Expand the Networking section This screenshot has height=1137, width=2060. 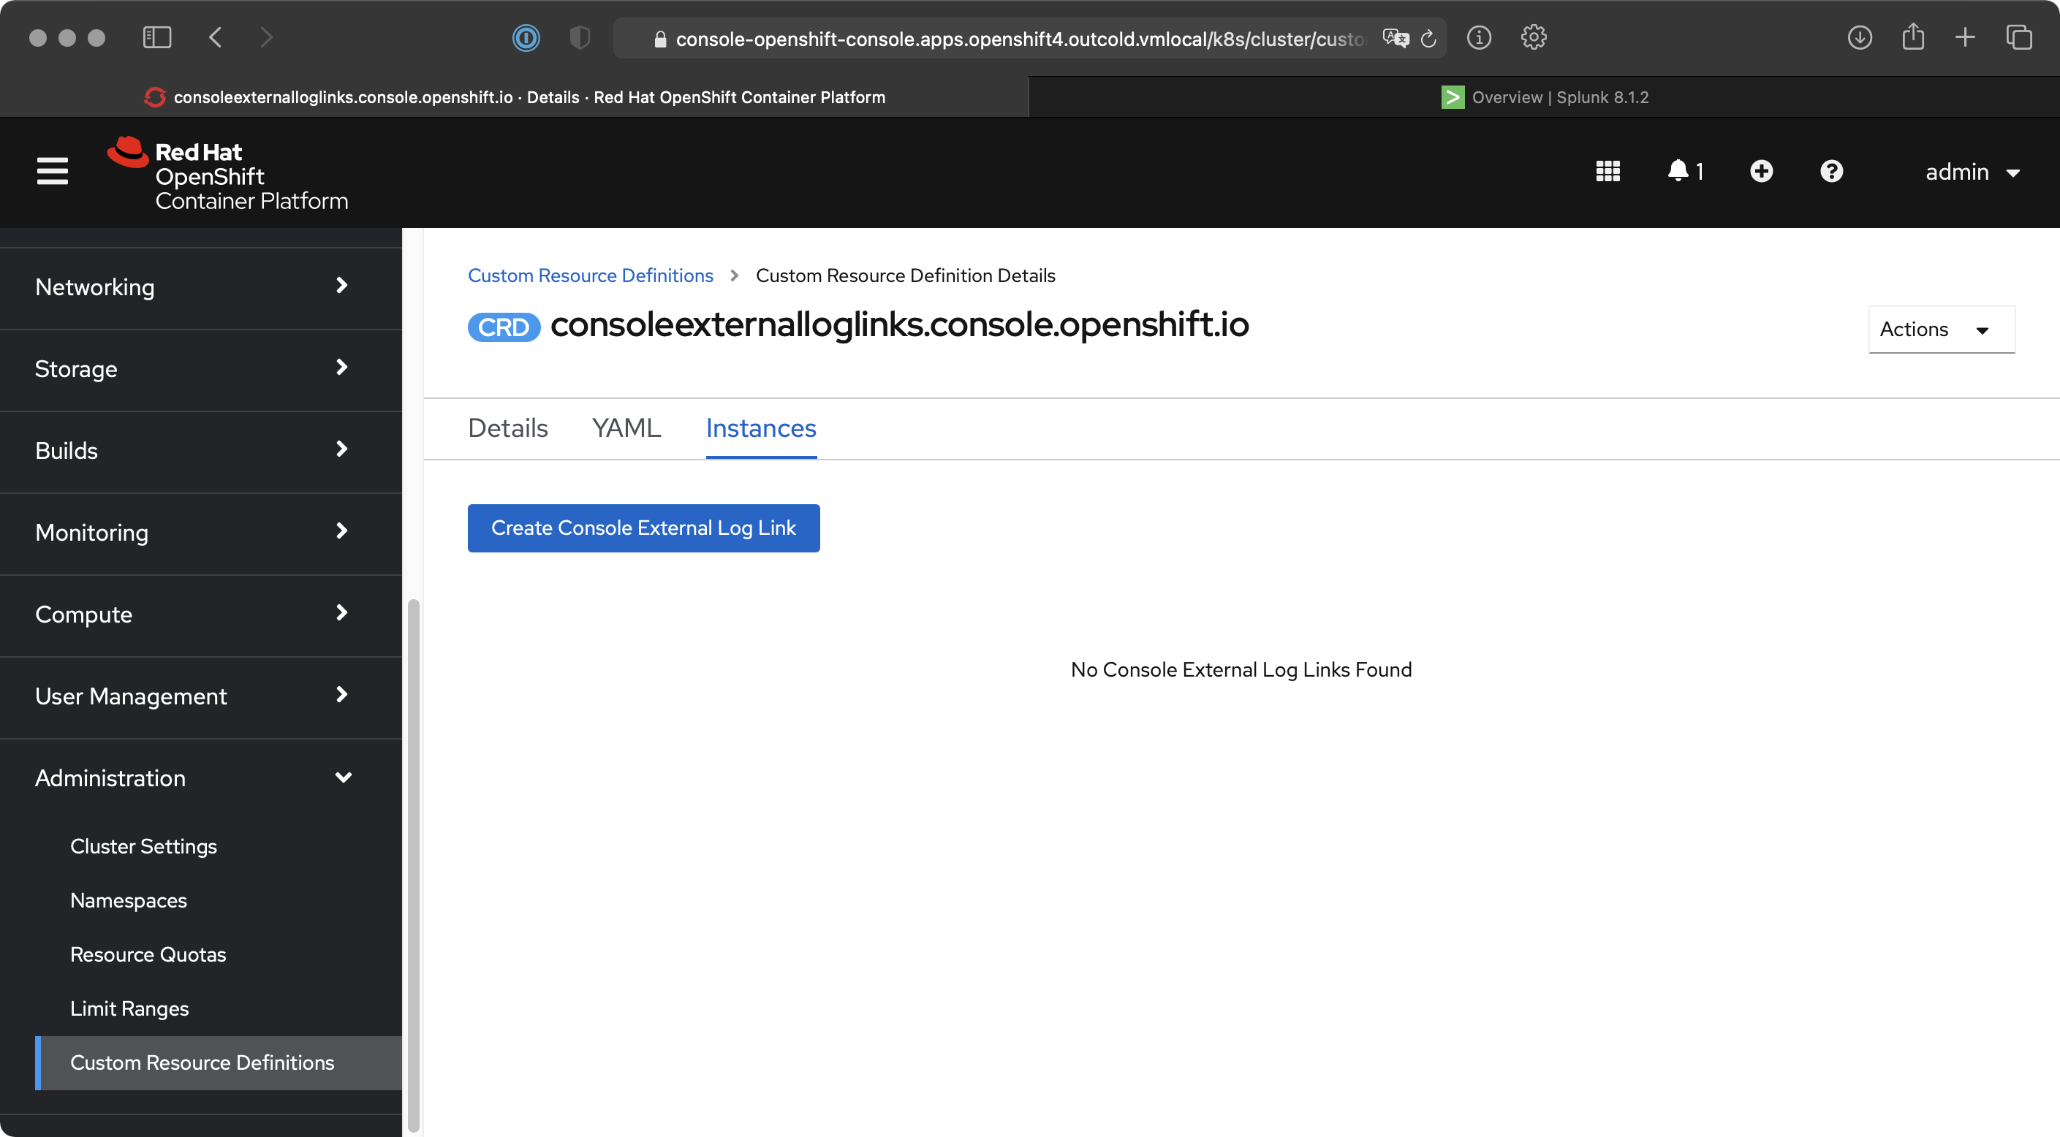(x=201, y=287)
